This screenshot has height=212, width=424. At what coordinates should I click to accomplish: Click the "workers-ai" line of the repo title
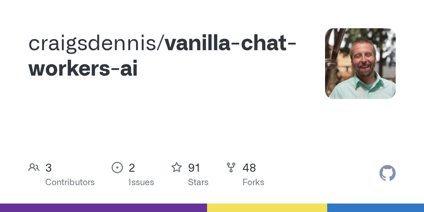click(x=83, y=69)
